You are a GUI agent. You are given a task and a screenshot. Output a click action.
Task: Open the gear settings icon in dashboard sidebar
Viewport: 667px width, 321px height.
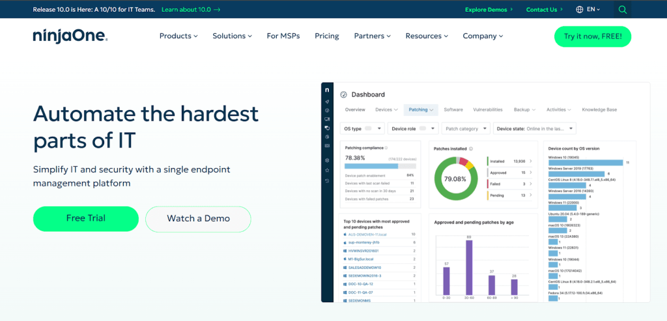(x=327, y=160)
